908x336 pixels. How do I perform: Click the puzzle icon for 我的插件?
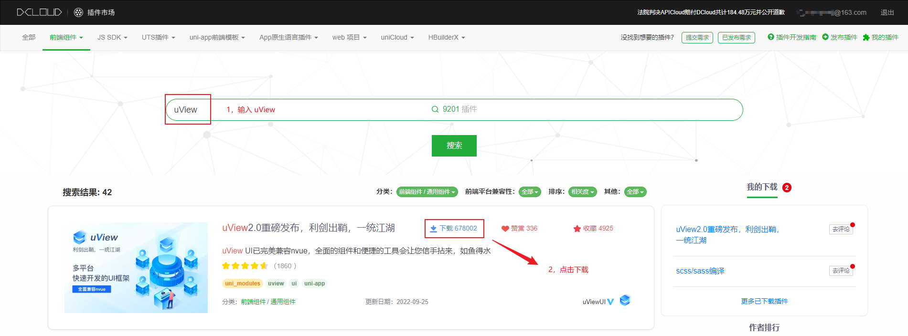pos(866,37)
